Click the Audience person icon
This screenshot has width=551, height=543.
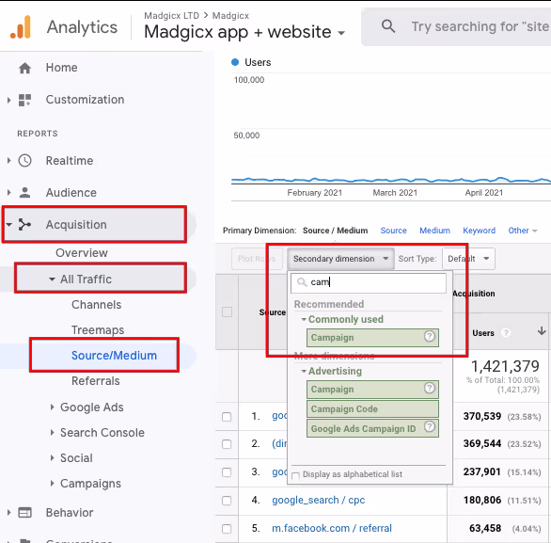tap(24, 193)
